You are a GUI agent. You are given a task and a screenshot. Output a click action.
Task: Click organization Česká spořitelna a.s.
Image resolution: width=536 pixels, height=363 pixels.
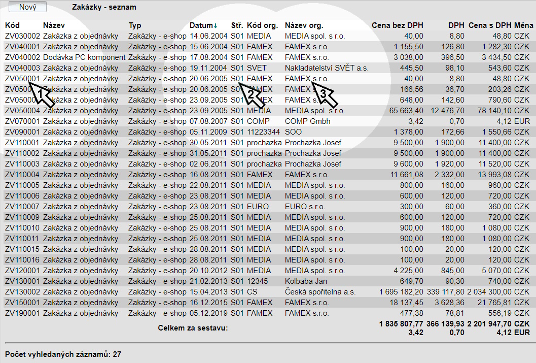pyautogui.click(x=320, y=292)
